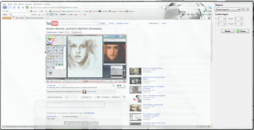Click the browser home icon
The height and width of the screenshot is (130, 254).
click(x=23, y=8)
